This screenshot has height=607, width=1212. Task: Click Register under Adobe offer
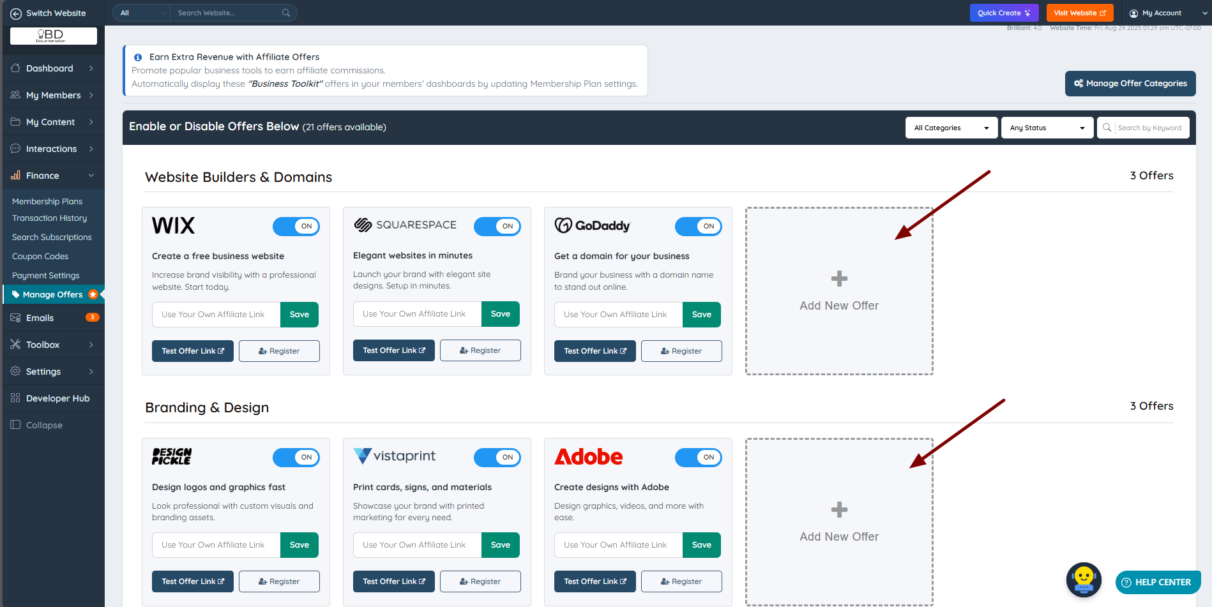coord(681,581)
